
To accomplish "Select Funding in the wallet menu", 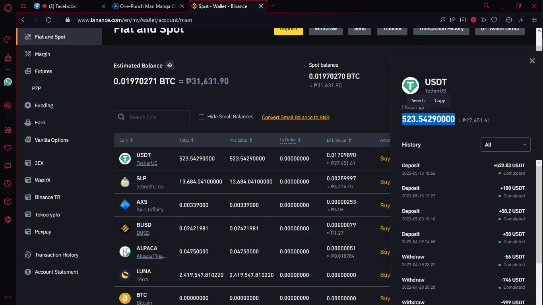I will (x=59, y=106).
